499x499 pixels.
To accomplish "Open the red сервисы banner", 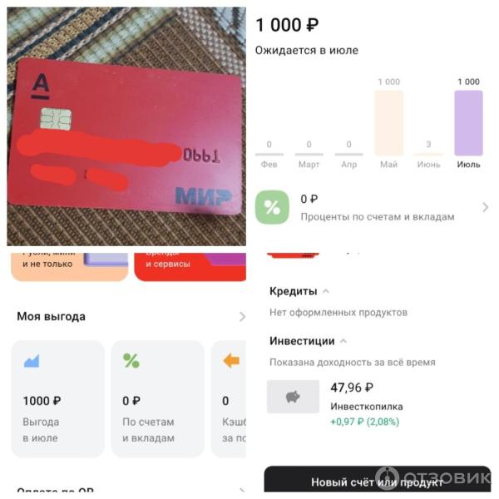I will point(190,267).
